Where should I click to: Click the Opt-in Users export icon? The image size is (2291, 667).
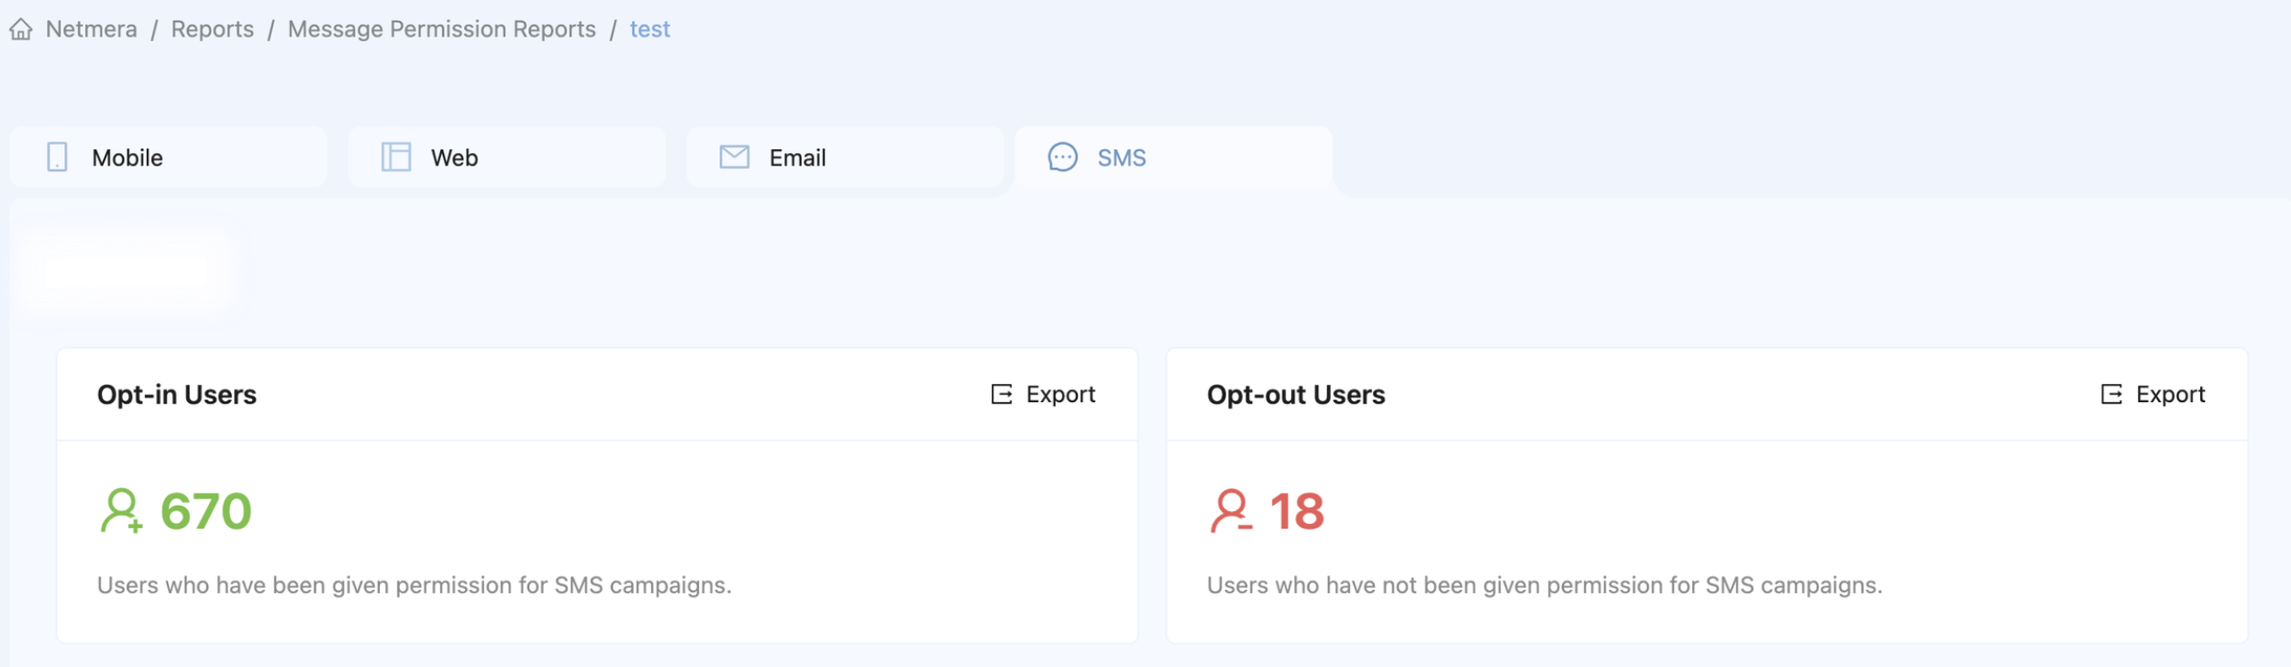coord(1002,394)
